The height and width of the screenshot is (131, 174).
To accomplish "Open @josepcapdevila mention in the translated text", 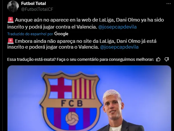I will 119,47.
